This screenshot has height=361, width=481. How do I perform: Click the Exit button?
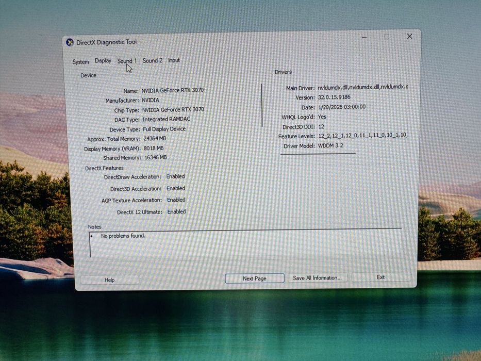coord(380,277)
